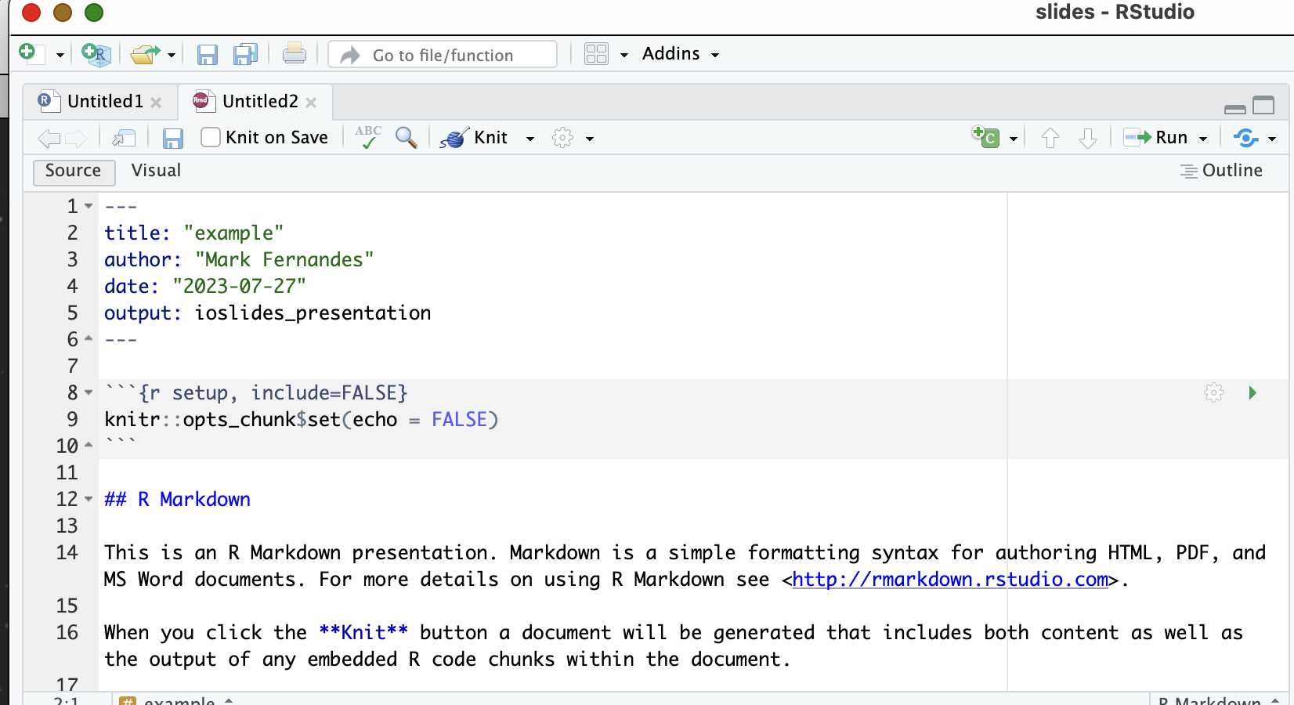This screenshot has width=1294, height=705.
Task: Open Find/Replace magnifier
Action: 406,137
